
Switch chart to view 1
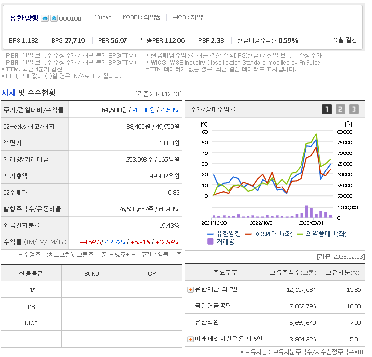326,109
